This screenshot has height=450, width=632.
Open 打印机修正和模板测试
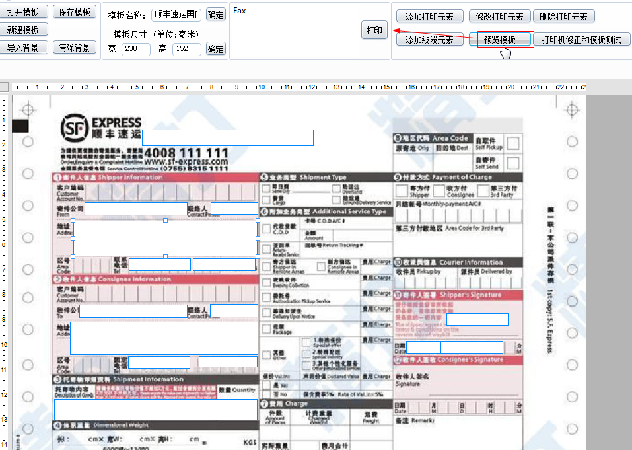point(581,40)
